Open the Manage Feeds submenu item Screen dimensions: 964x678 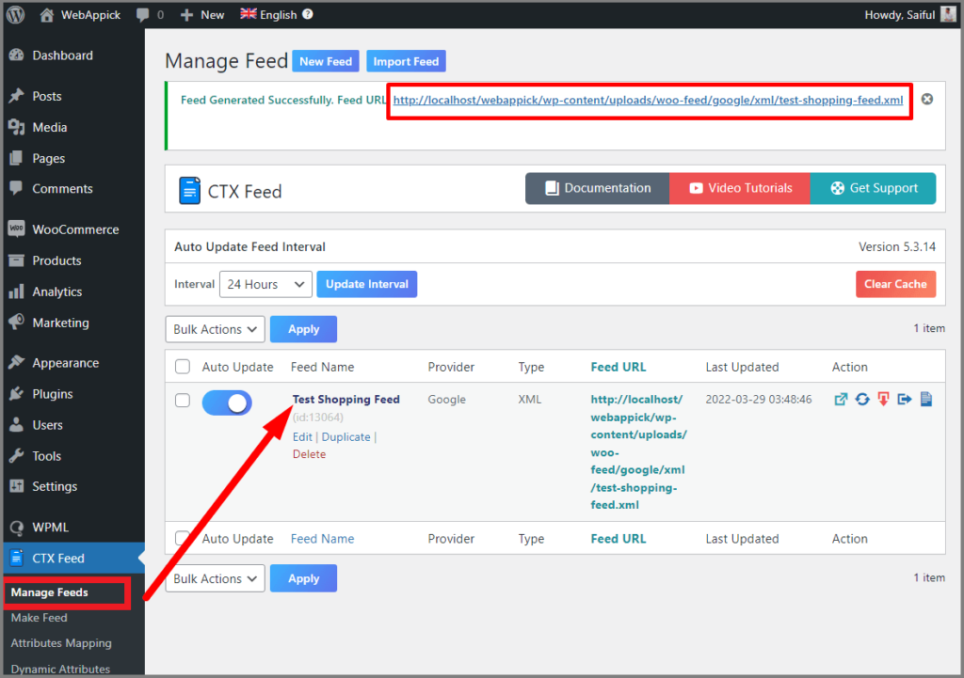pyautogui.click(x=49, y=592)
